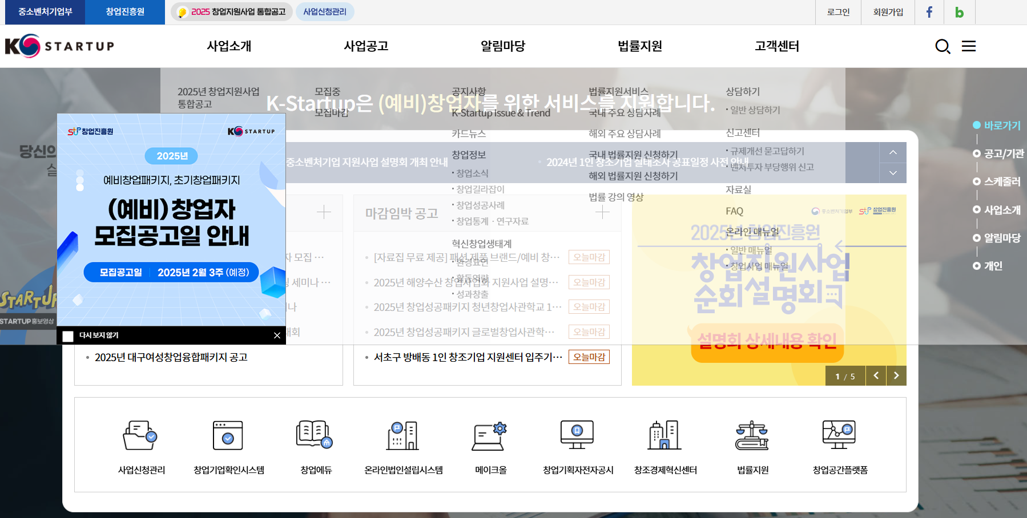The height and width of the screenshot is (518, 1027).
Task: Open 법률지원 scales icon
Action: pyautogui.click(x=752, y=436)
